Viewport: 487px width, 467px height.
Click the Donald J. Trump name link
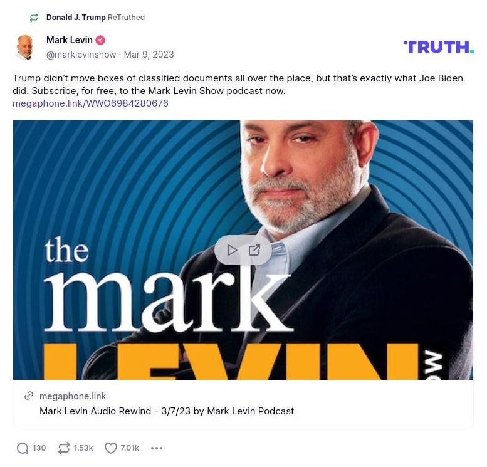(76, 18)
